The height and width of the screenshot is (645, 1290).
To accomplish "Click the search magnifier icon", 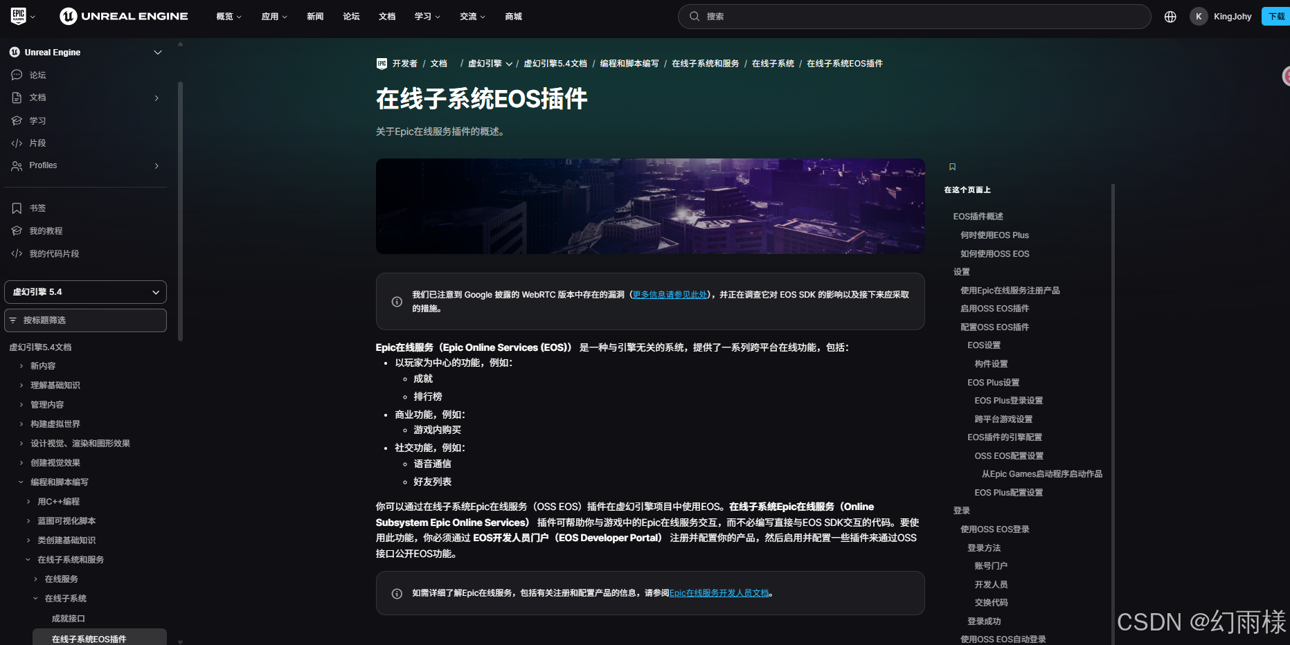I will pos(695,17).
